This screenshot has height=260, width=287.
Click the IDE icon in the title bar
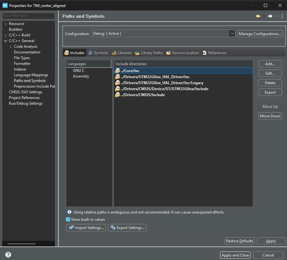(x=4, y=5)
